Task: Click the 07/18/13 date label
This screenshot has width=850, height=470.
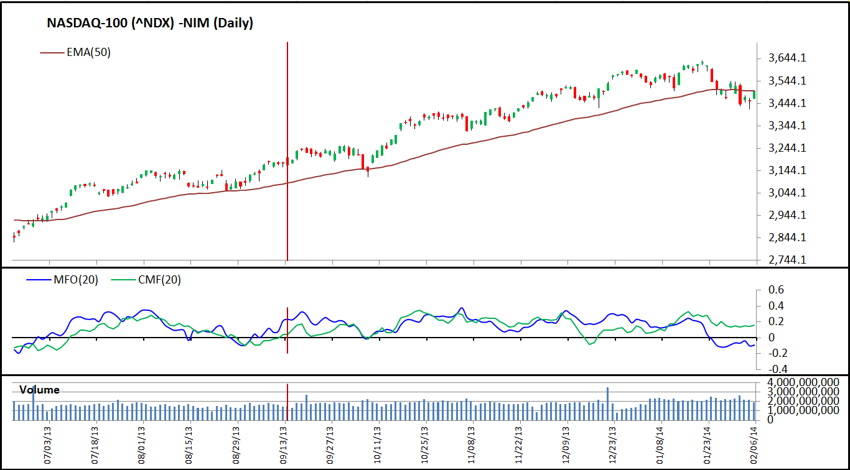Action: (x=95, y=445)
